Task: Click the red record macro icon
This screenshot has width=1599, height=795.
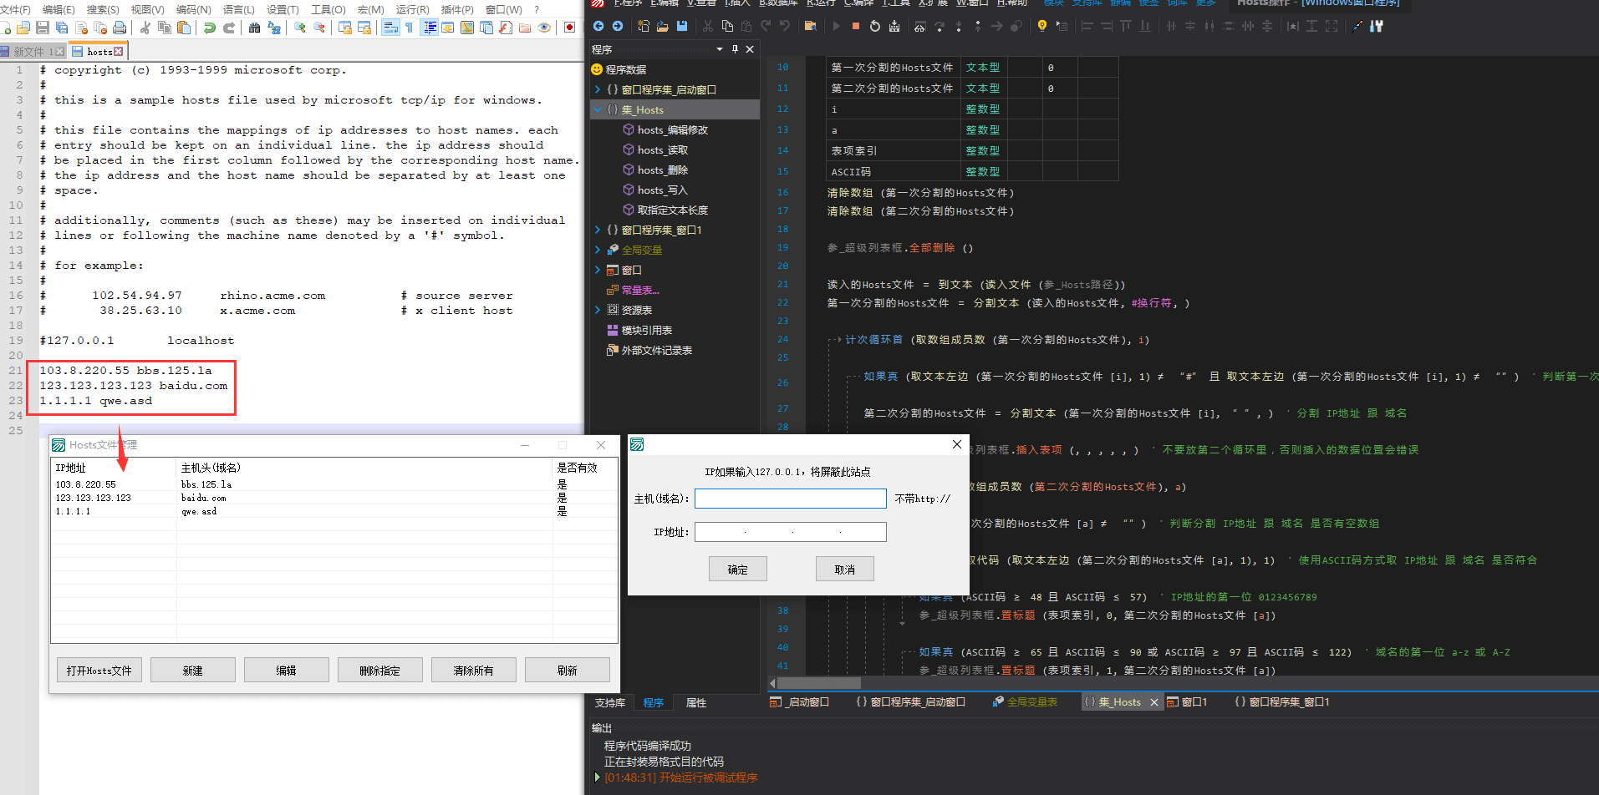Action: (569, 28)
